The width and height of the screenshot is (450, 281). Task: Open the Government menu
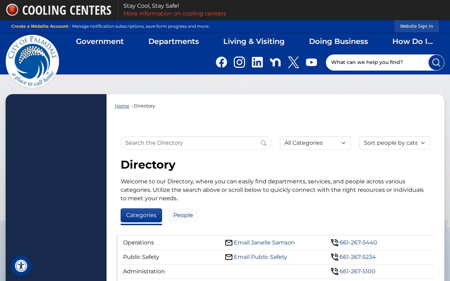pyautogui.click(x=100, y=41)
